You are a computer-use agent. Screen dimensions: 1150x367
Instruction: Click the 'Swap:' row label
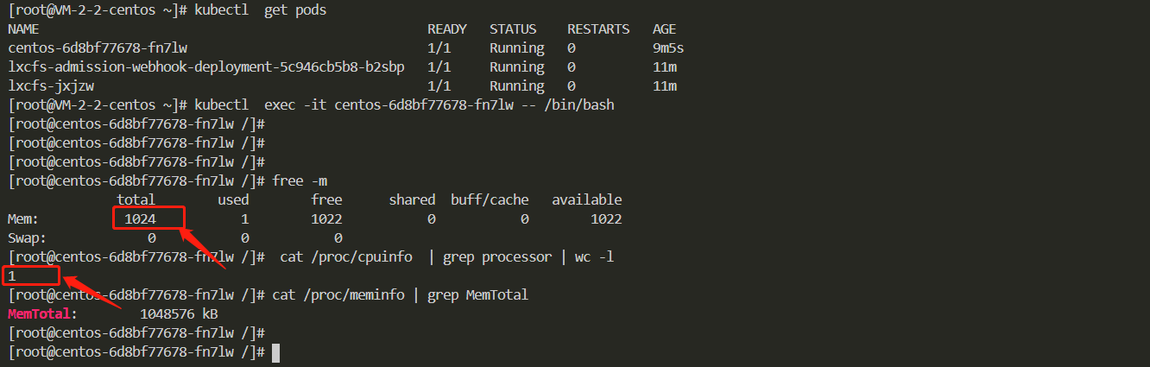pyautogui.click(x=28, y=238)
